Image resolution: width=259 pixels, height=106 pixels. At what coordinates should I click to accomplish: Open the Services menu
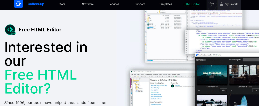pos(114,4)
